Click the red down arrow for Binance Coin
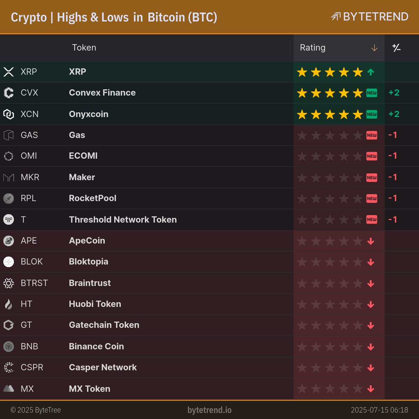Screen dimensions: 419x419 (371, 347)
